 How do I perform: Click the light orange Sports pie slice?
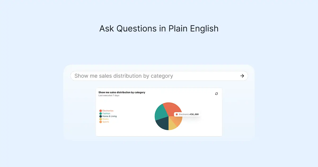point(178,121)
